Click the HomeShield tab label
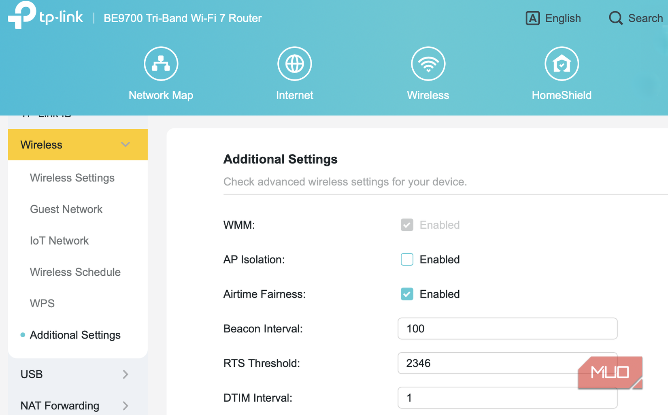Image resolution: width=668 pixels, height=415 pixels. 562,95
